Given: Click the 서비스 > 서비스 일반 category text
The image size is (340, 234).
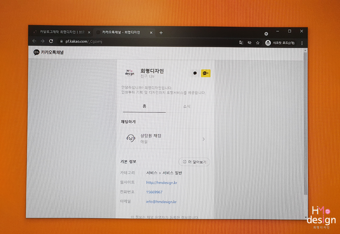Looking at the screenshot, I should click(x=164, y=173).
